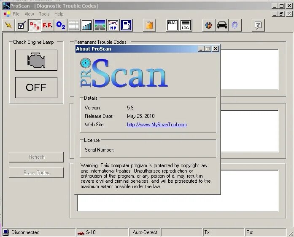Open the File menu
This screenshot has width=294, height=237.
click(16, 14)
